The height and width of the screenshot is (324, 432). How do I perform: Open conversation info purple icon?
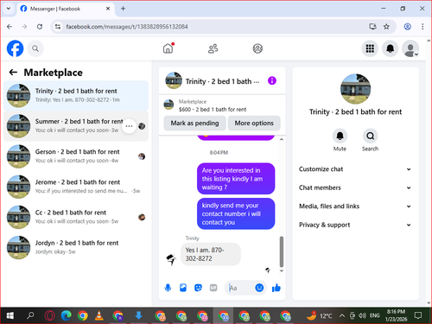[272, 80]
